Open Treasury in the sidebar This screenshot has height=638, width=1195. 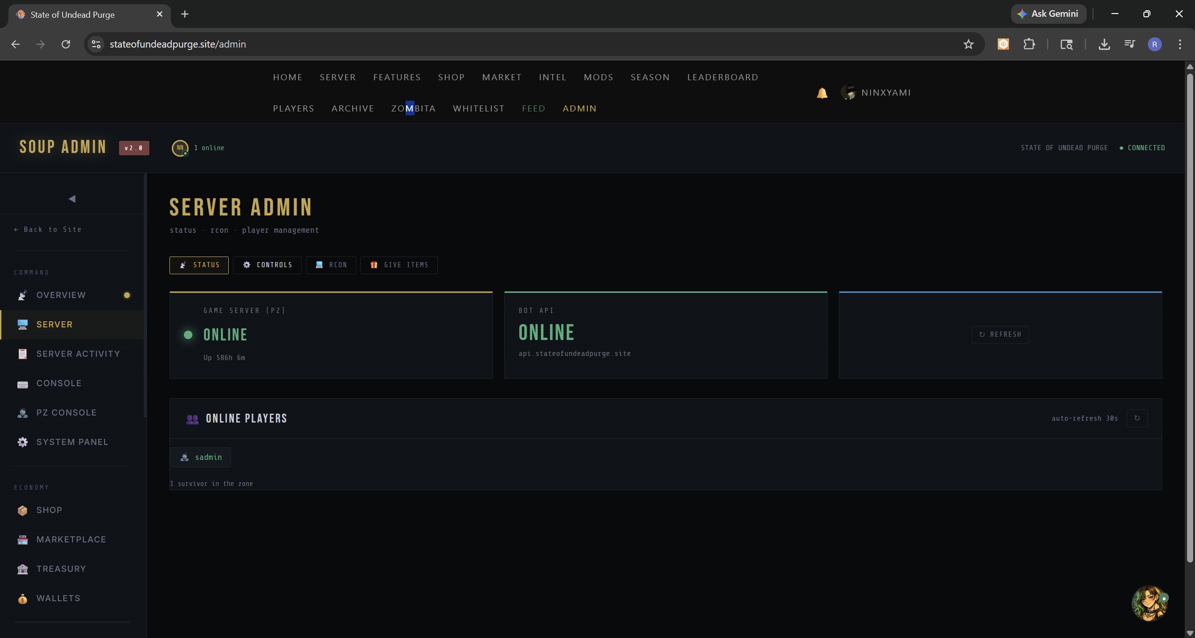point(72,569)
